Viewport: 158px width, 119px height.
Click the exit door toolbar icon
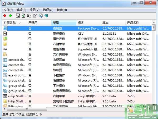coord(46,16)
